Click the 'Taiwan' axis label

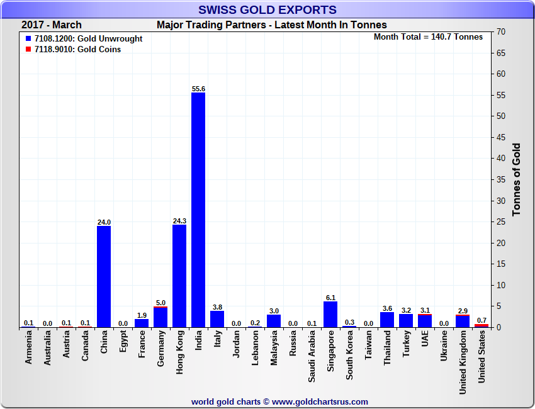point(368,345)
